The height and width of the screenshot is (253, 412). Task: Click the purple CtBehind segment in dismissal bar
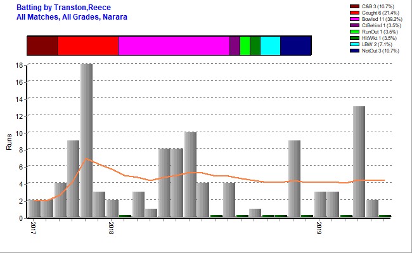pyautogui.click(x=235, y=46)
